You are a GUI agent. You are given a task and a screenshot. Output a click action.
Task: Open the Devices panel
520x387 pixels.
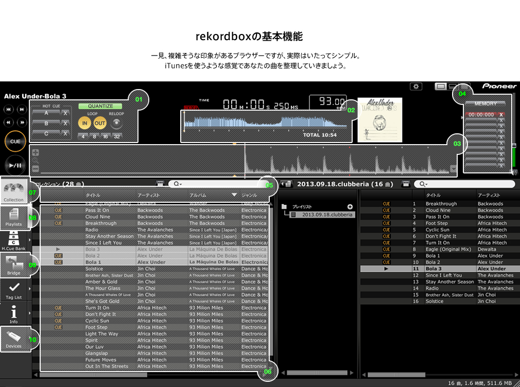tap(13, 339)
